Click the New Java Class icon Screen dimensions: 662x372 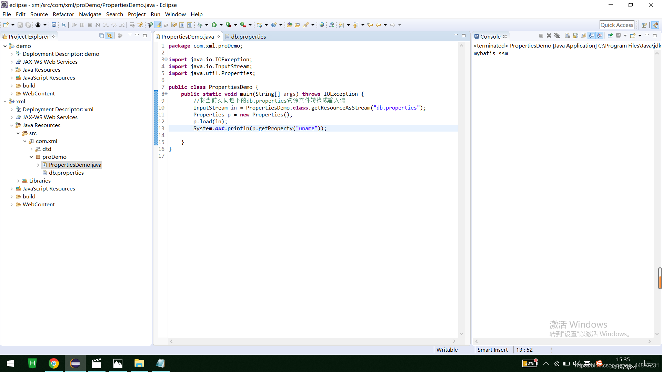tap(274, 25)
